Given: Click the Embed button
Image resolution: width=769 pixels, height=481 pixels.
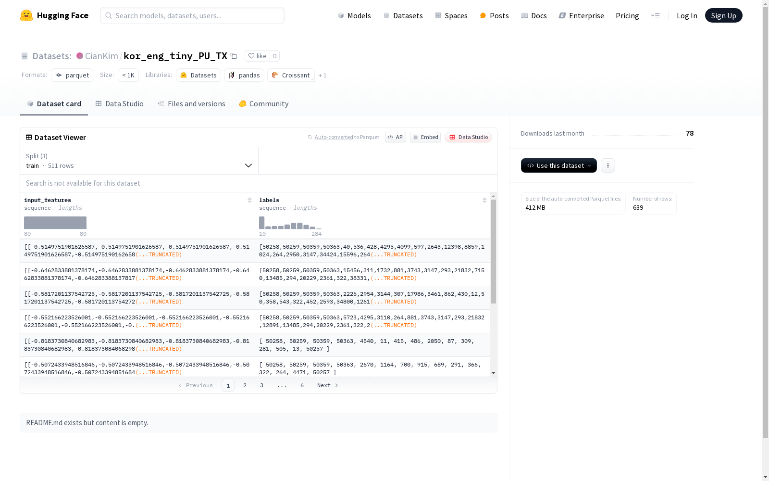Looking at the screenshot, I should click(x=425, y=137).
